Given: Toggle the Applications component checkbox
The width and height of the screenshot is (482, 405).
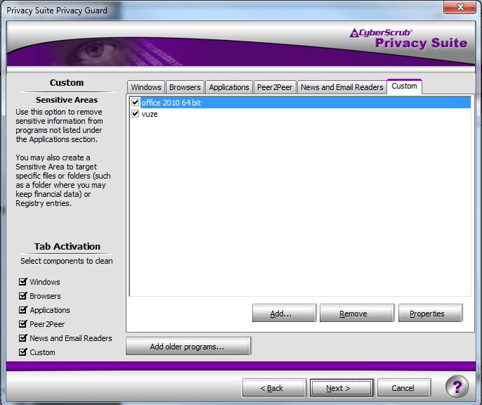Looking at the screenshot, I should click(22, 309).
